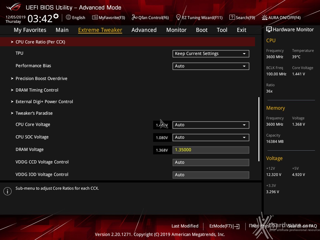Click the VDDG IOD Voltage Control label
Screen dimensions: 320x240
point(42,174)
